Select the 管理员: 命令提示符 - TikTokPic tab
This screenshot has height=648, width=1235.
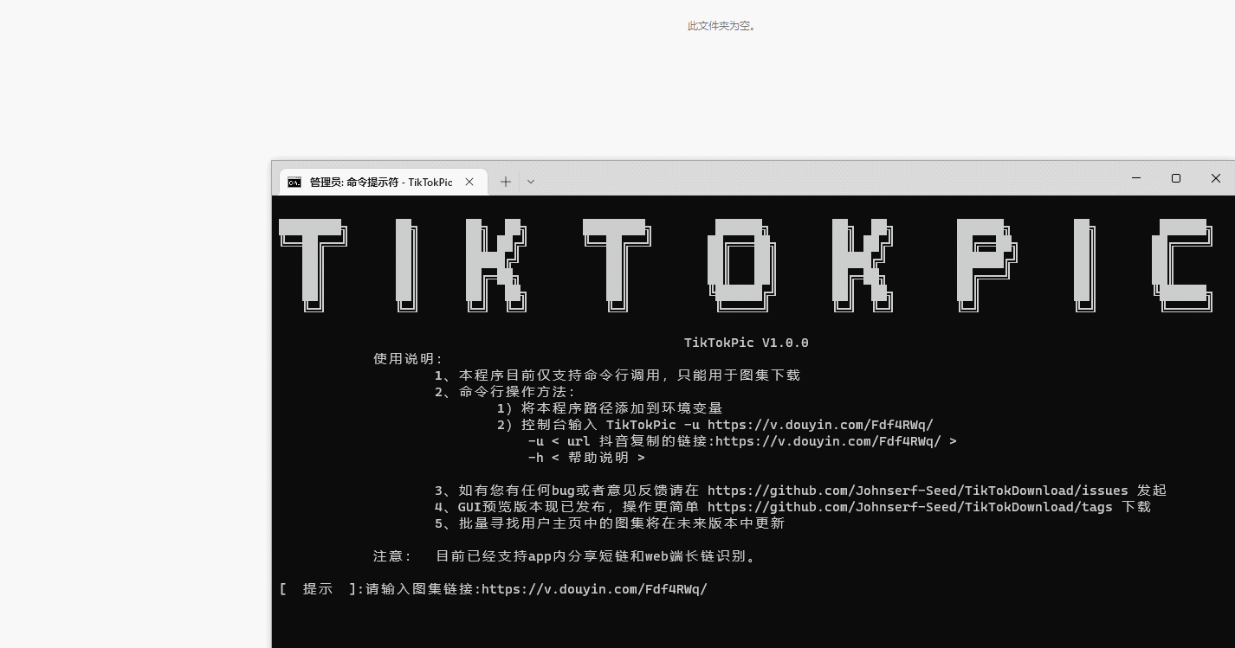(x=382, y=183)
